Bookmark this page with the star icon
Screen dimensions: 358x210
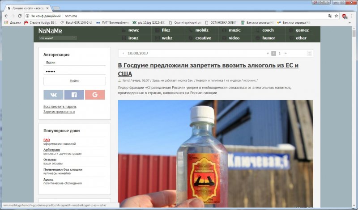pyautogui.click(x=337, y=16)
